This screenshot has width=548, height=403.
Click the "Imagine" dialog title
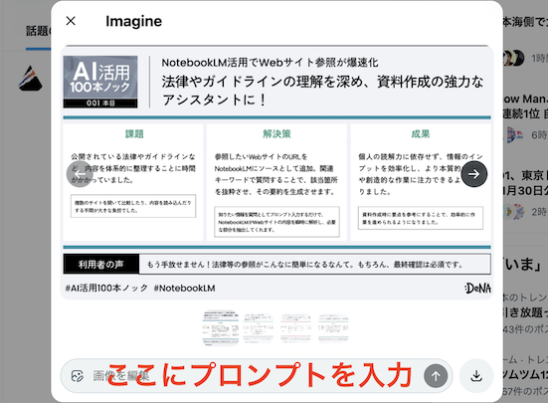click(x=134, y=21)
